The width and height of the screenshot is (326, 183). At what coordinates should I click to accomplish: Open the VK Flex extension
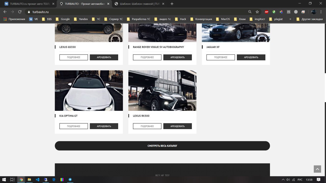[x=289, y=12]
